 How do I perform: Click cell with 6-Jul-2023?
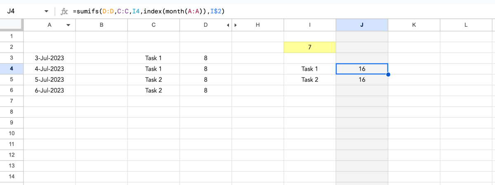49,90
